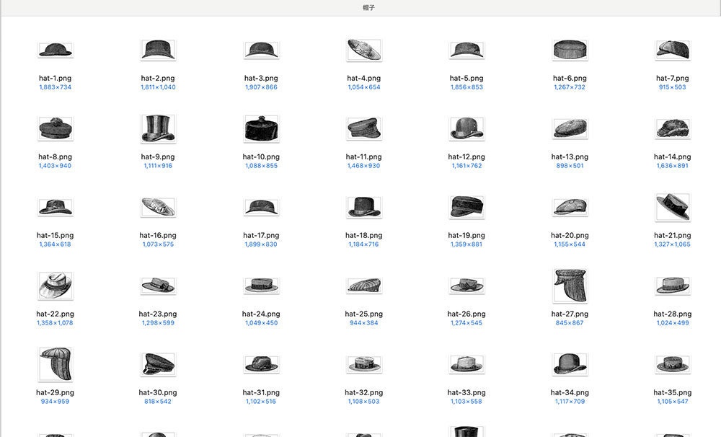The image size is (721, 437).
Task: Click the hat-34.png bowler thumbnail
Action: click(x=570, y=364)
